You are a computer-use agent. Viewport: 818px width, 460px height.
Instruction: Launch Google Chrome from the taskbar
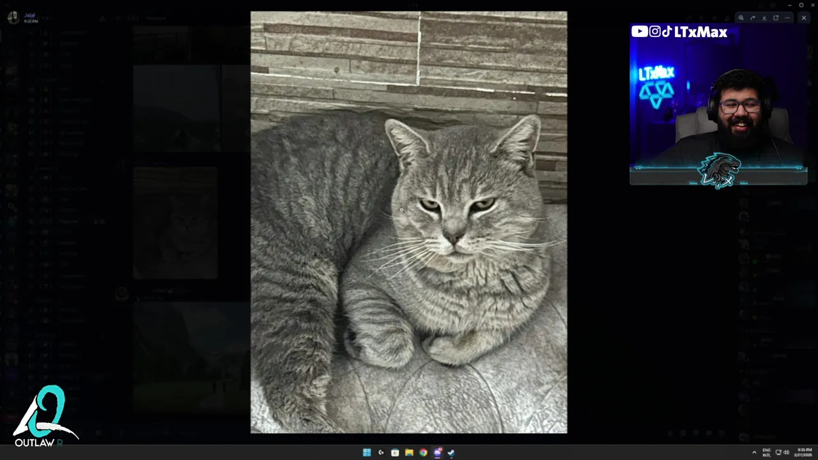(x=423, y=452)
